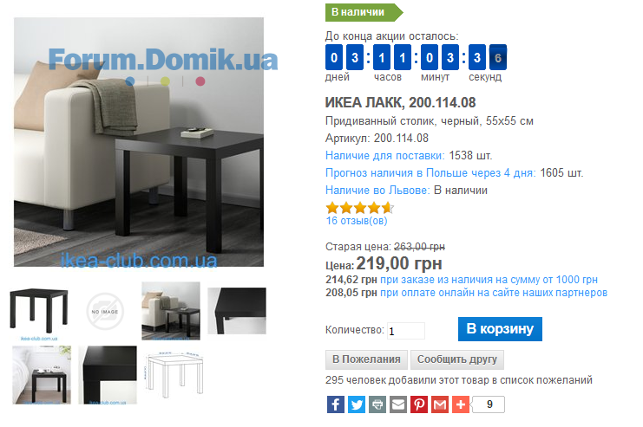
Task: Click Сообщить другу button
Action: point(456,359)
